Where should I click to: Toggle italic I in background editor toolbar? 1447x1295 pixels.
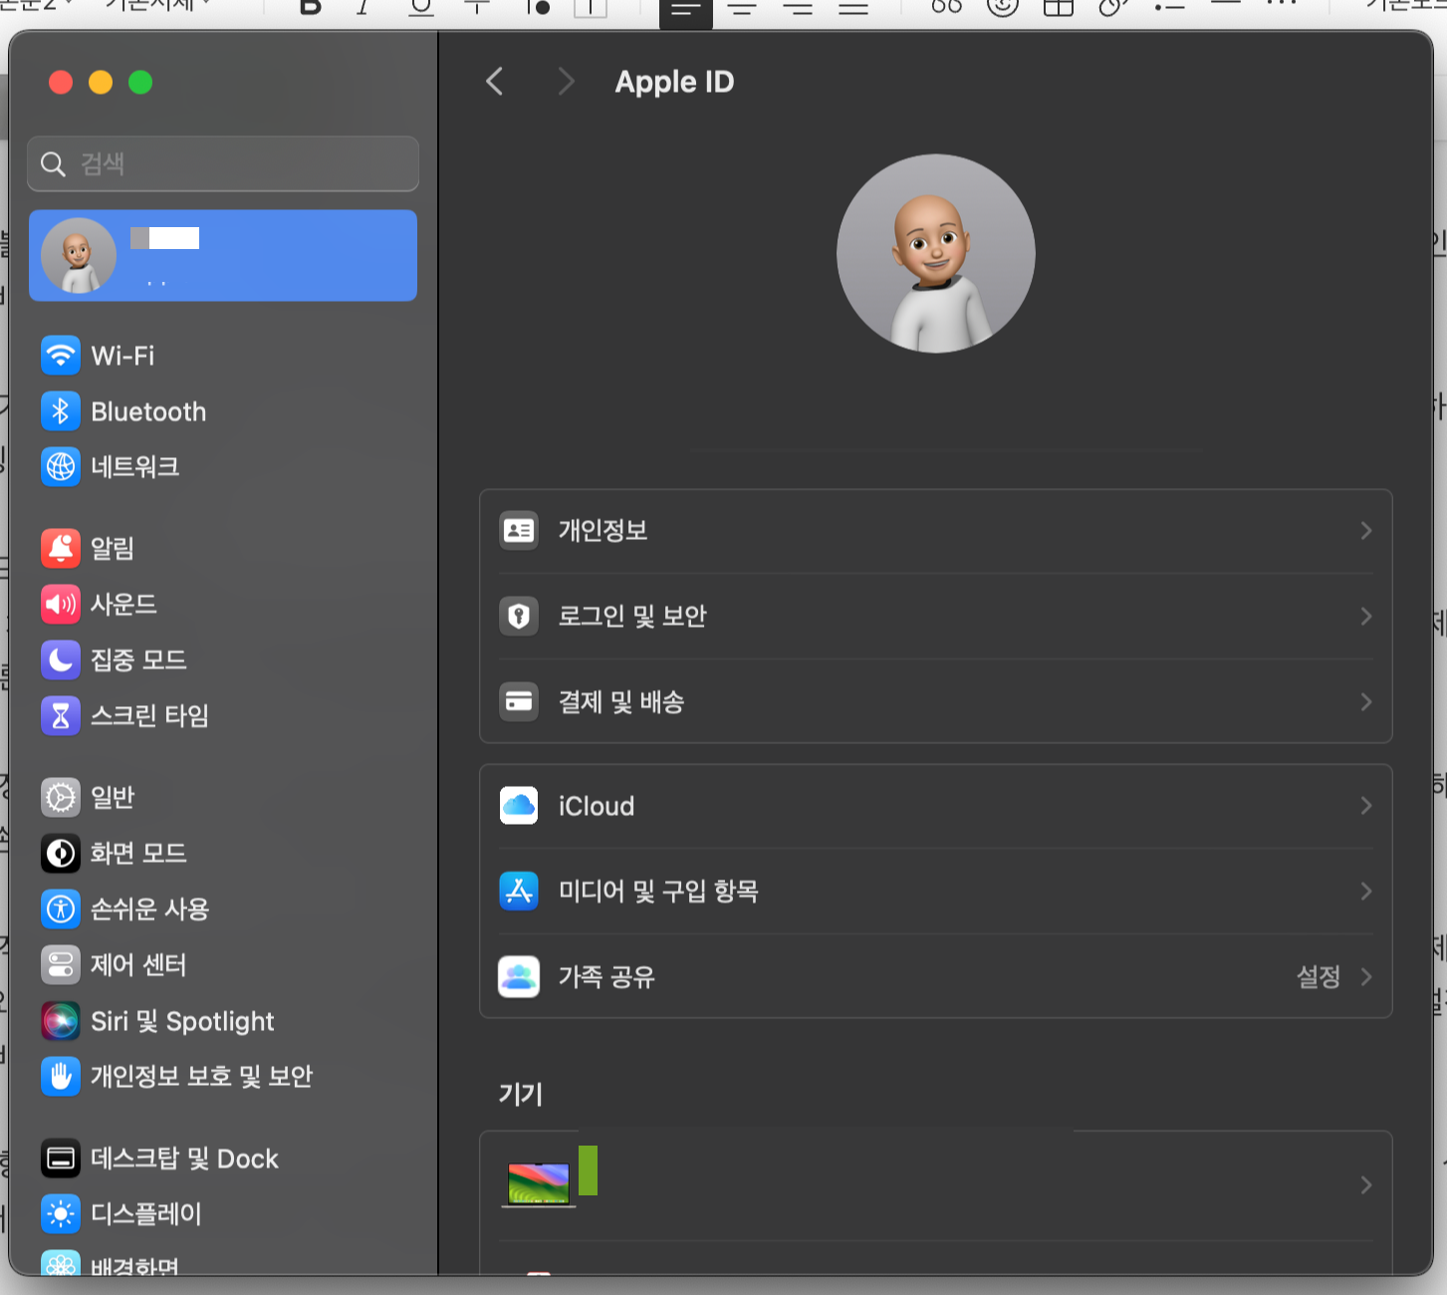point(363,8)
